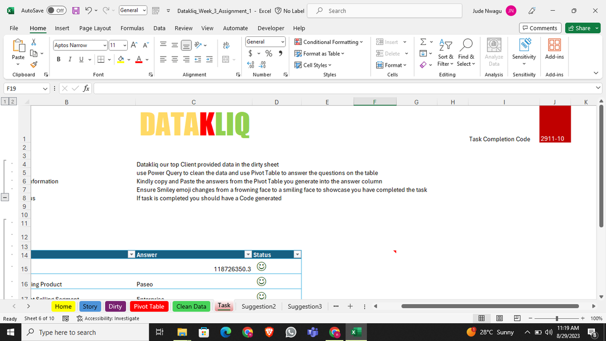
Task: Click the Percent Style icon
Action: tap(269, 54)
